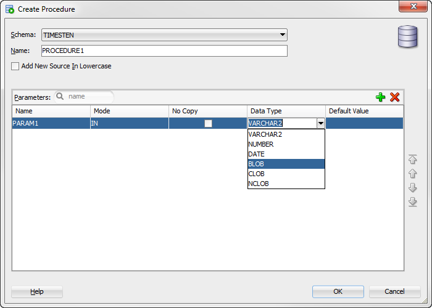Click the No Copy column header
Viewport: 432px width, 308px height.
(208, 111)
